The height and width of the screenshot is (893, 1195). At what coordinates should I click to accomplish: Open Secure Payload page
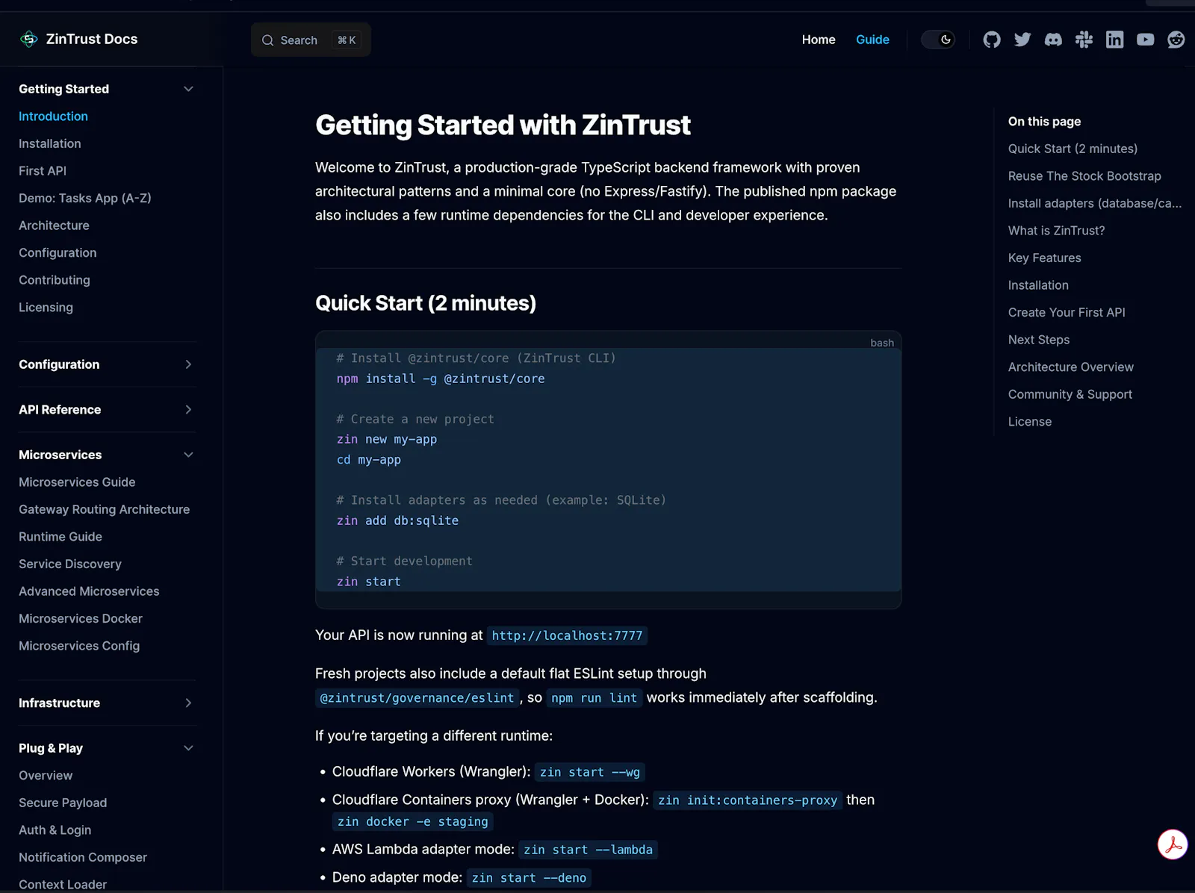[x=63, y=803]
